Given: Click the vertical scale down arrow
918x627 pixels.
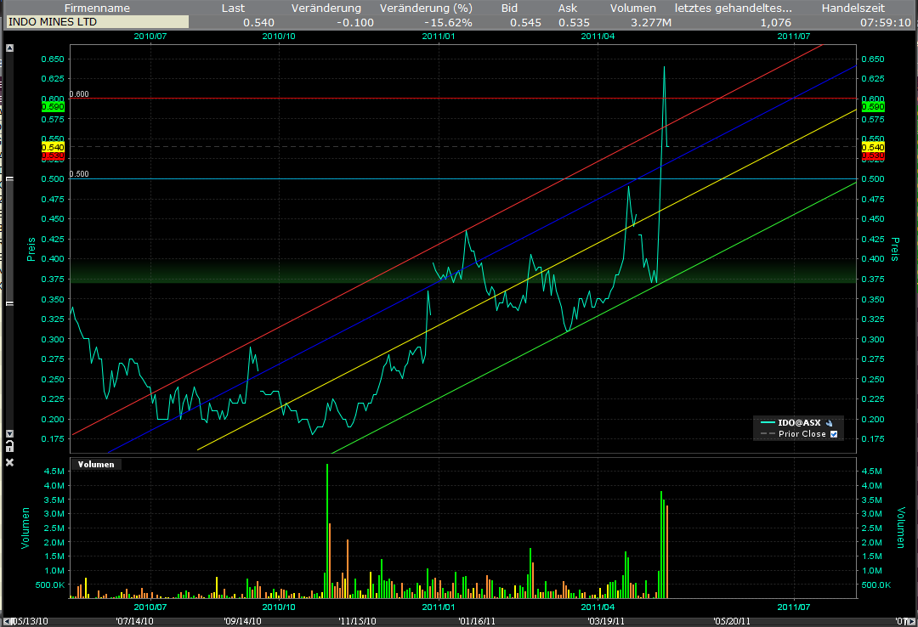Looking at the screenshot, I should coord(9,434).
